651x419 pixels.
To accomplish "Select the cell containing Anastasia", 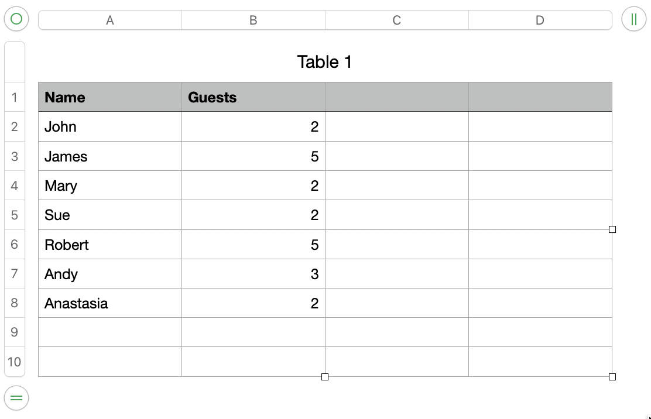I will [109, 303].
